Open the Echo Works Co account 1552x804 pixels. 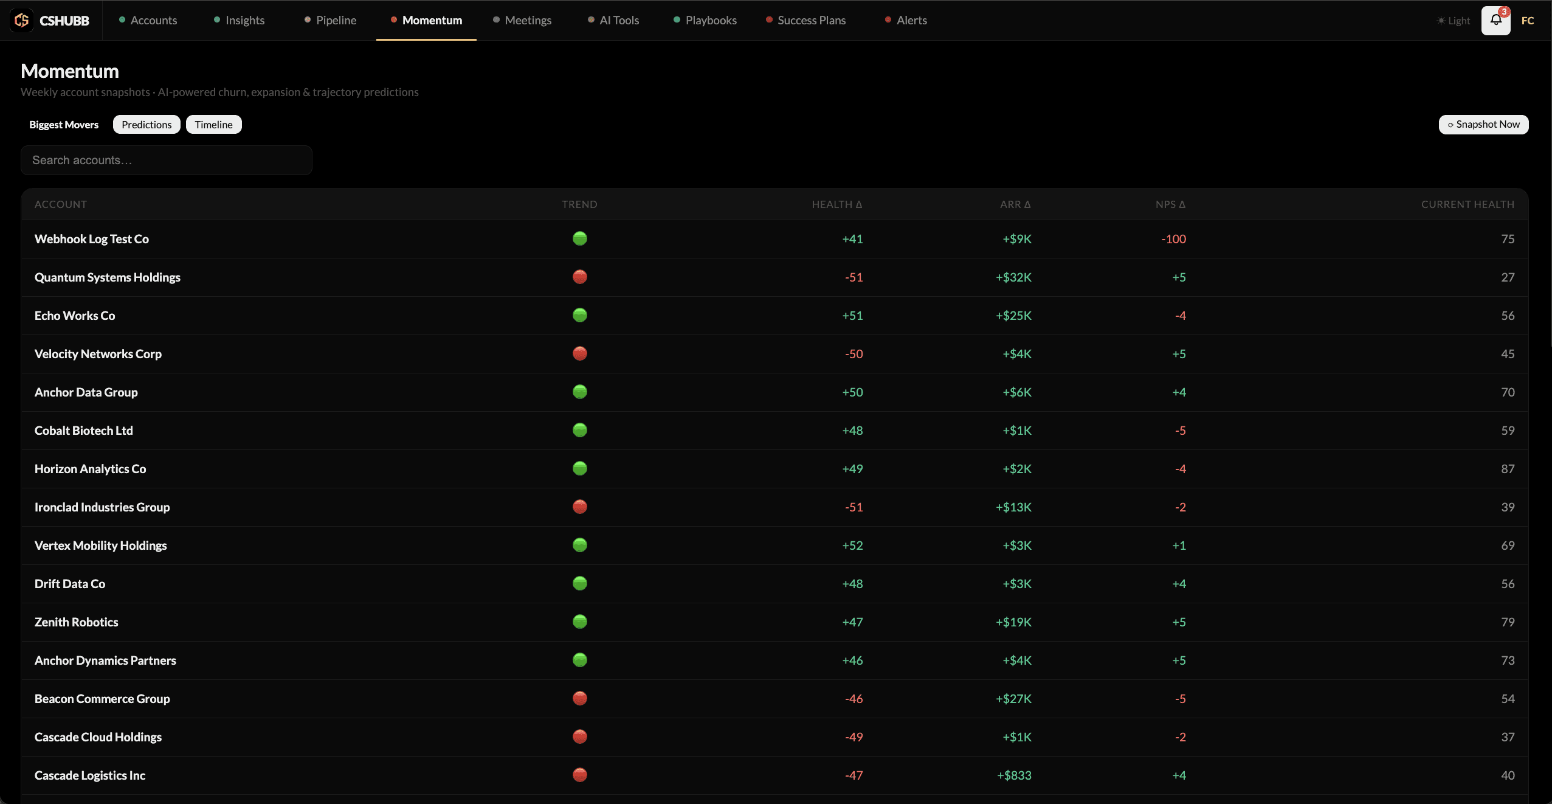pyautogui.click(x=75, y=316)
